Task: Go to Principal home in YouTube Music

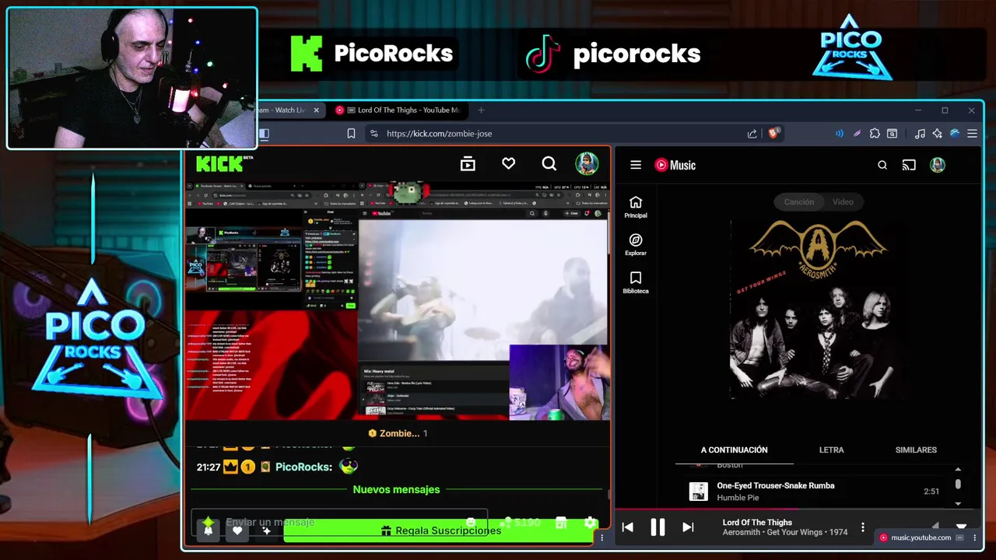Action: click(x=636, y=207)
